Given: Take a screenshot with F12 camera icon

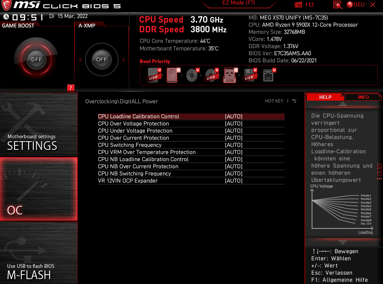Looking at the screenshot, I should click(298, 5).
